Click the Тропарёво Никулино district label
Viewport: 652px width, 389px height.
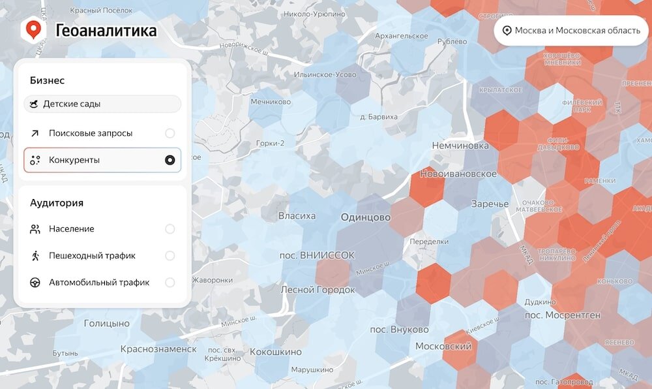pyautogui.click(x=557, y=255)
